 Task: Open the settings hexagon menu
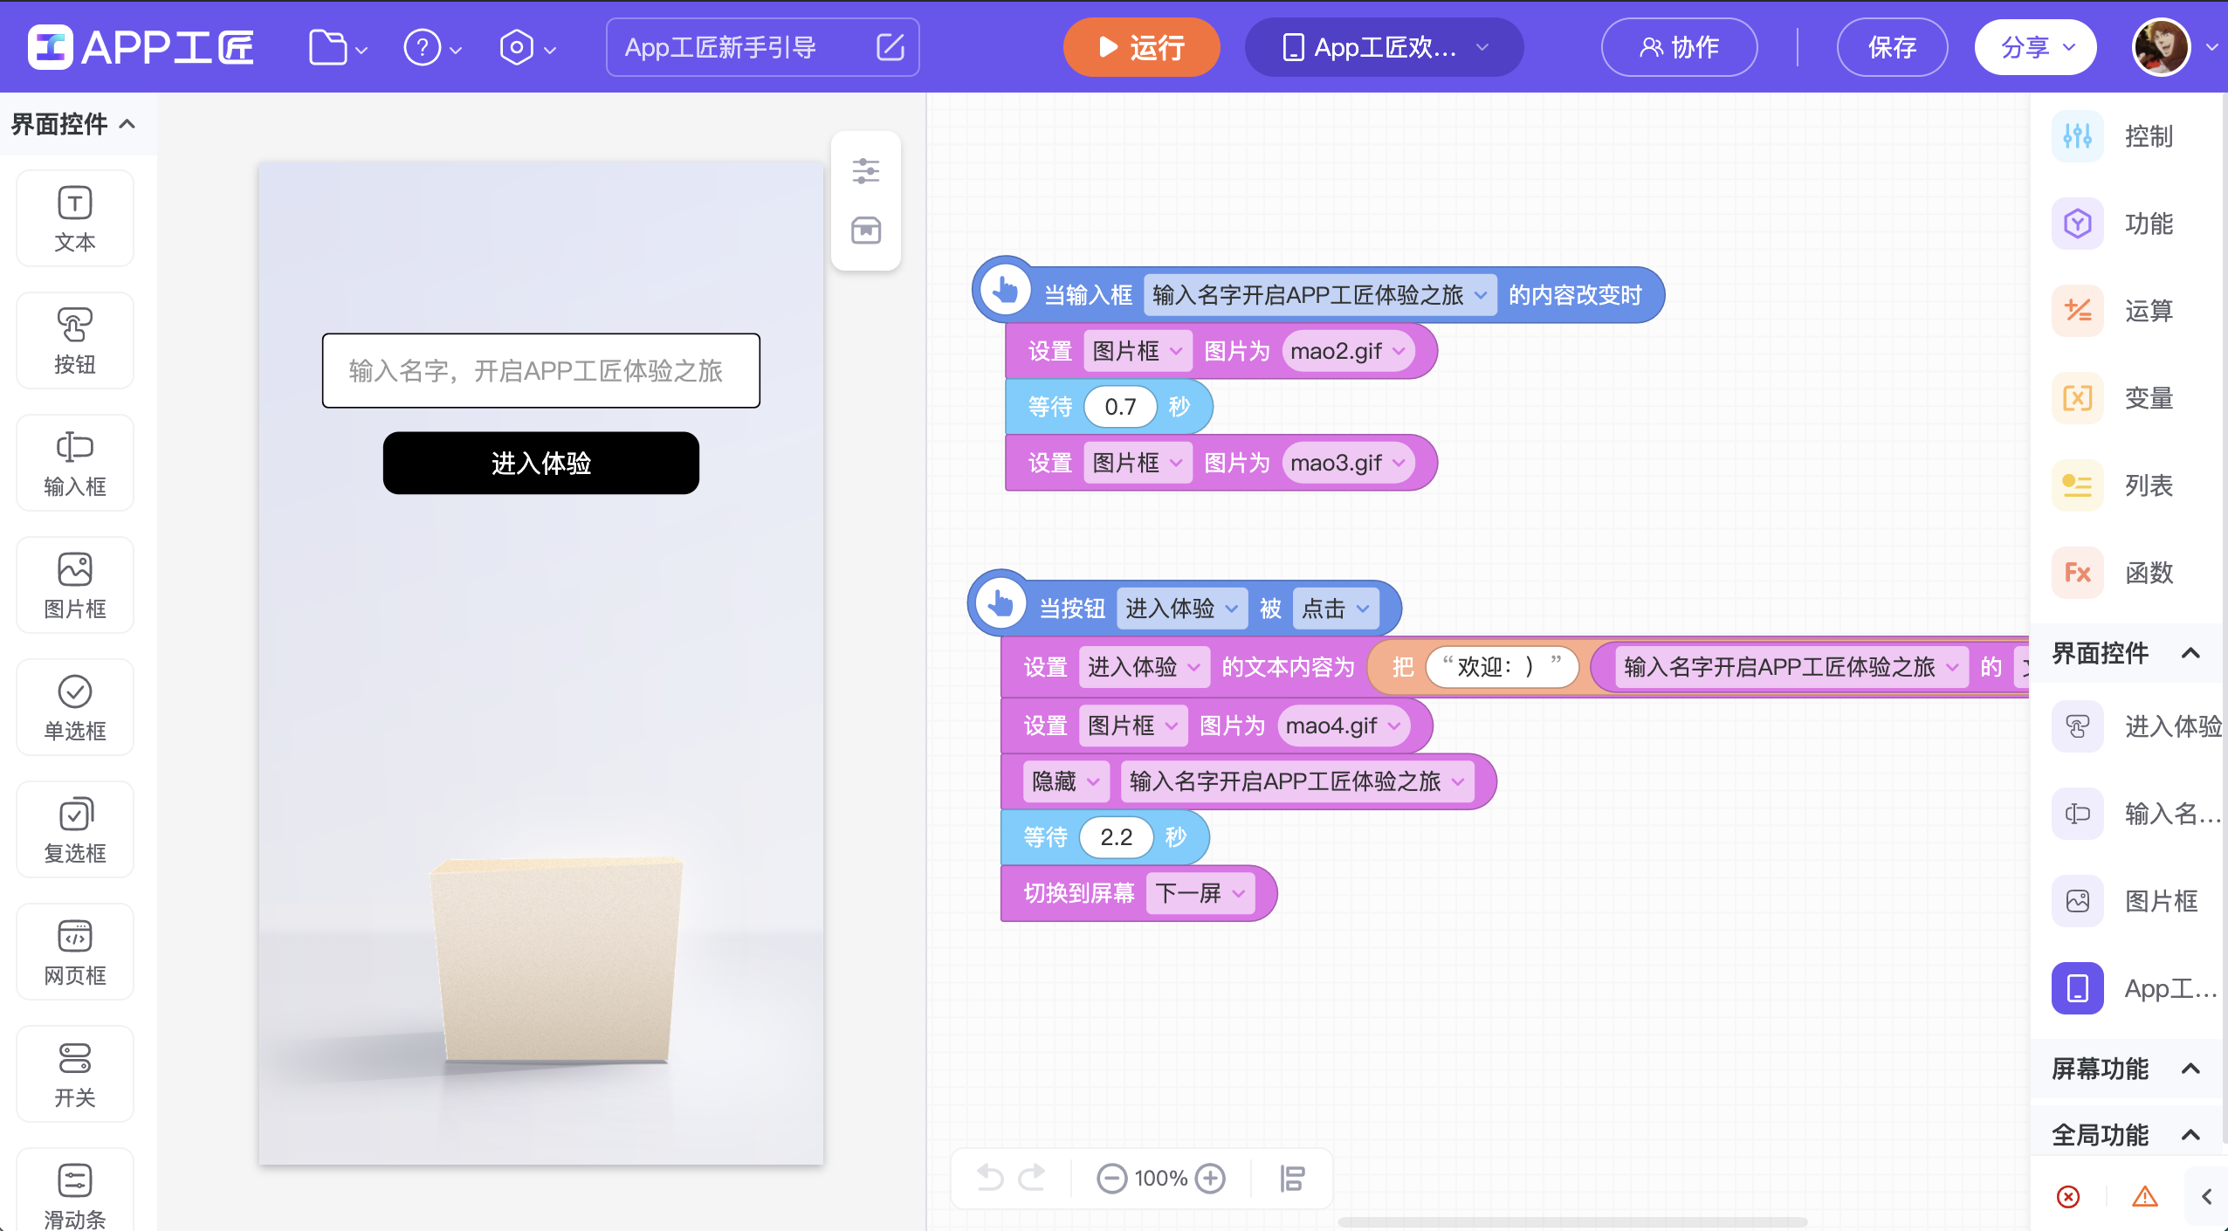pos(526,47)
